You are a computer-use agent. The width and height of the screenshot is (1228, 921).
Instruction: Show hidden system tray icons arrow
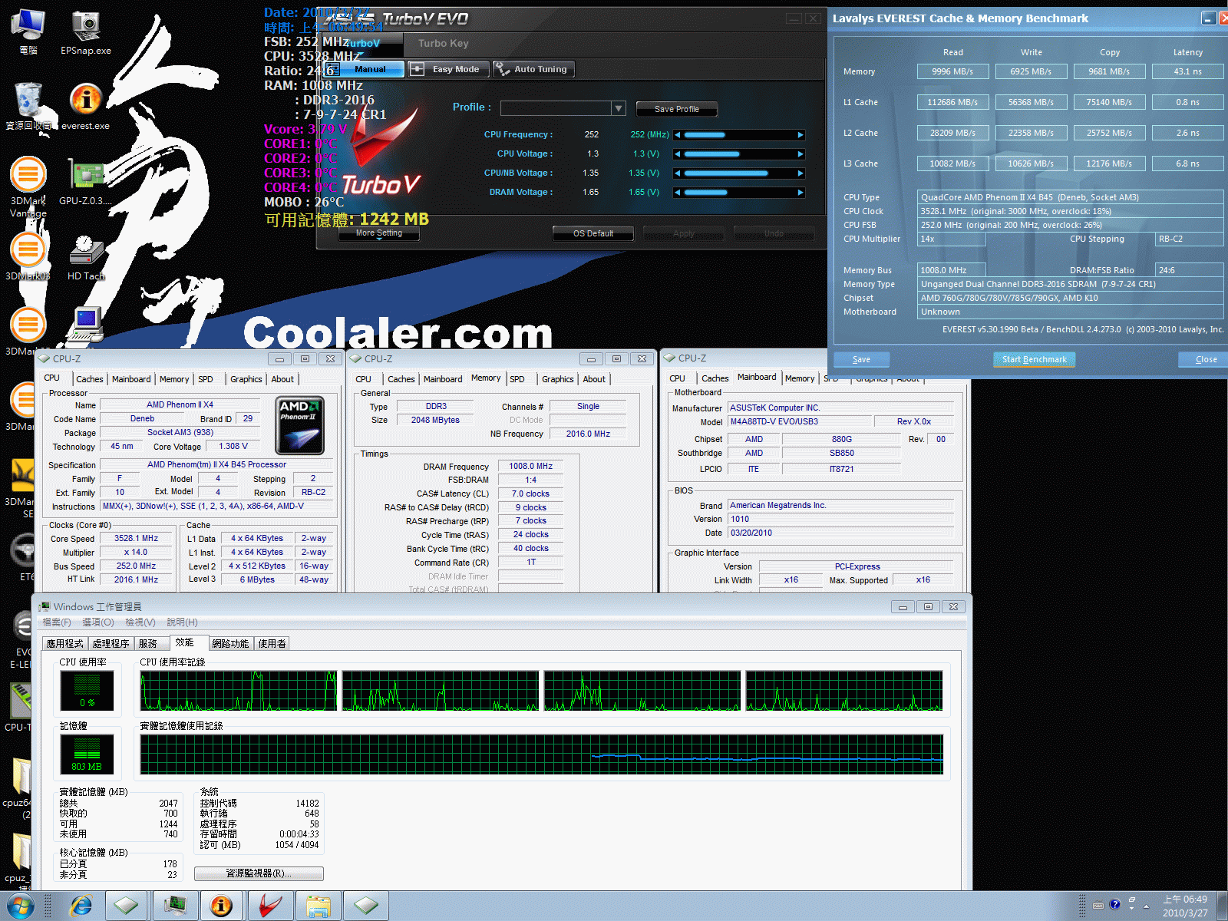click(x=1147, y=906)
